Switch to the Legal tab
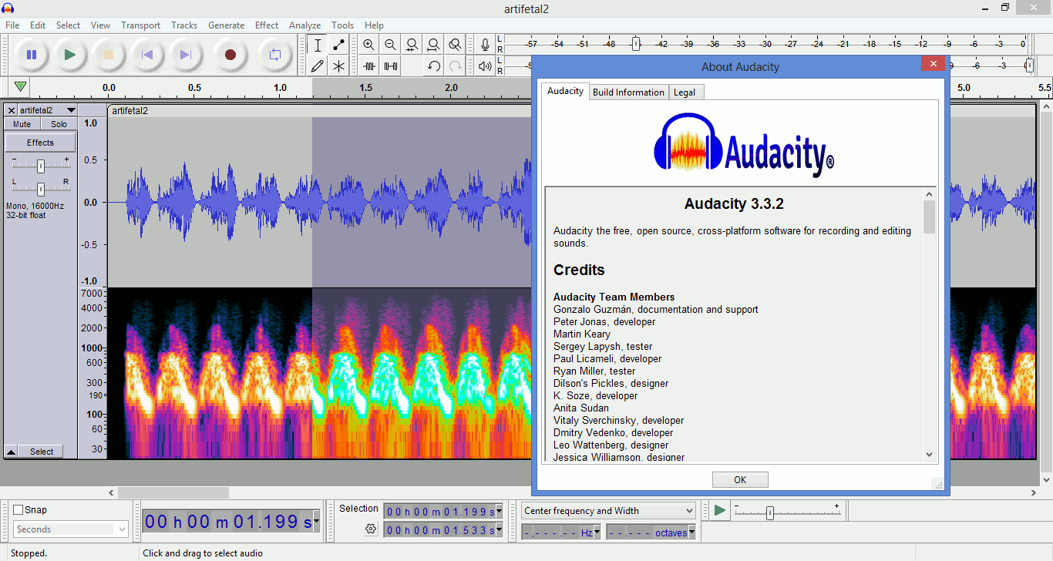Screen dimensions: 1053x561 click(685, 92)
